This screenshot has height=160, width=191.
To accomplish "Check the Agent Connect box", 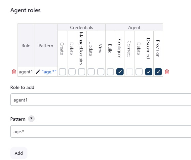I will (x=130, y=72).
